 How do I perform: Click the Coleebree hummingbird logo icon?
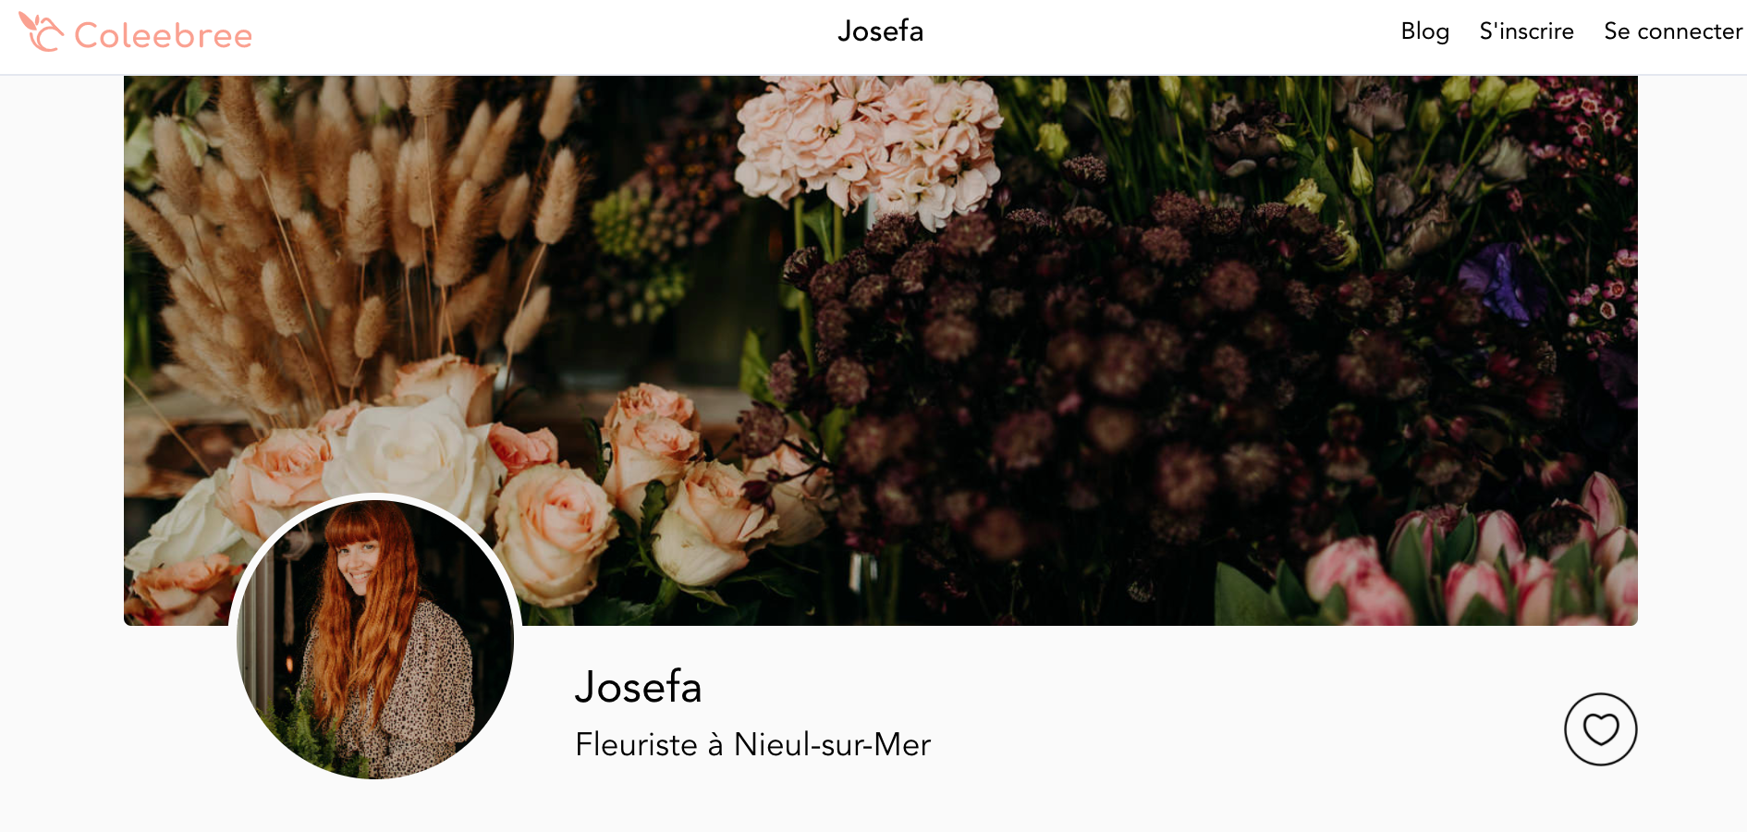pyautogui.click(x=41, y=32)
